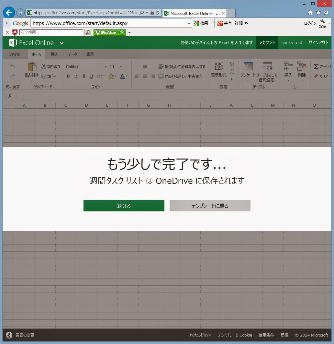Click the fx insert function icon
The width and height of the screenshot is (334, 344).
pos(10,96)
